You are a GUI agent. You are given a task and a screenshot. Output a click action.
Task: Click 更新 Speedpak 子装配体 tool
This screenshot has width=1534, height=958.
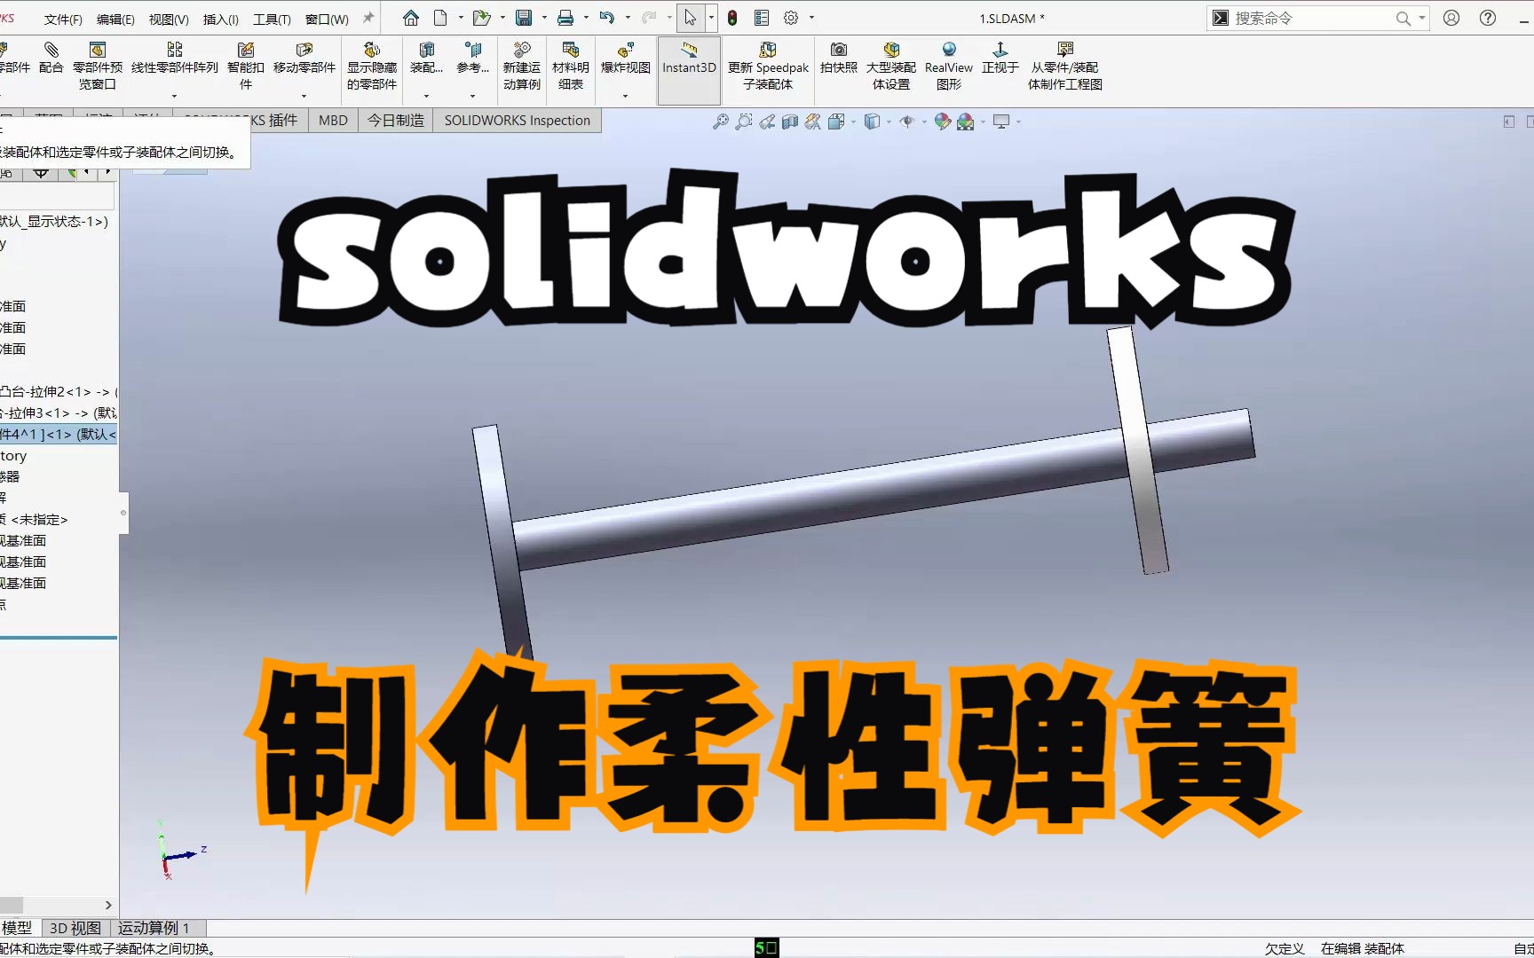coord(769,66)
